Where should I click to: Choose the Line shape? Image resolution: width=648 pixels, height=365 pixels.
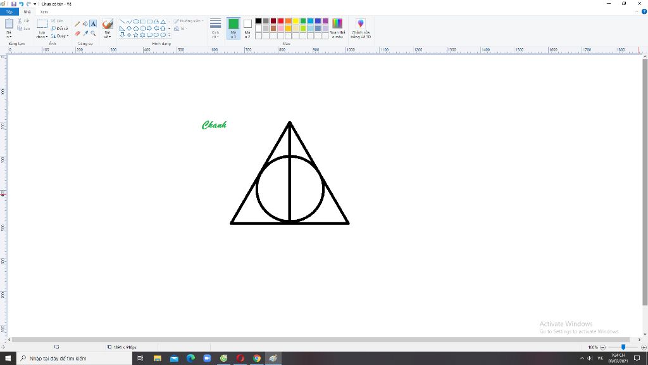[x=122, y=22]
